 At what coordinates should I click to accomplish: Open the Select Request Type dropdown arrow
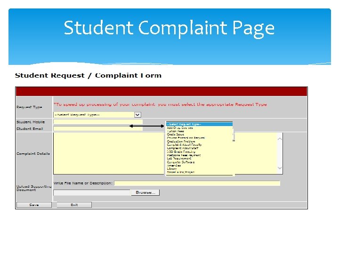click(137, 115)
